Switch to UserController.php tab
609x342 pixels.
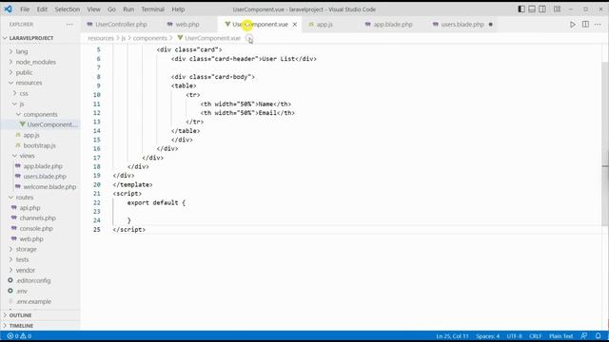pos(121,25)
